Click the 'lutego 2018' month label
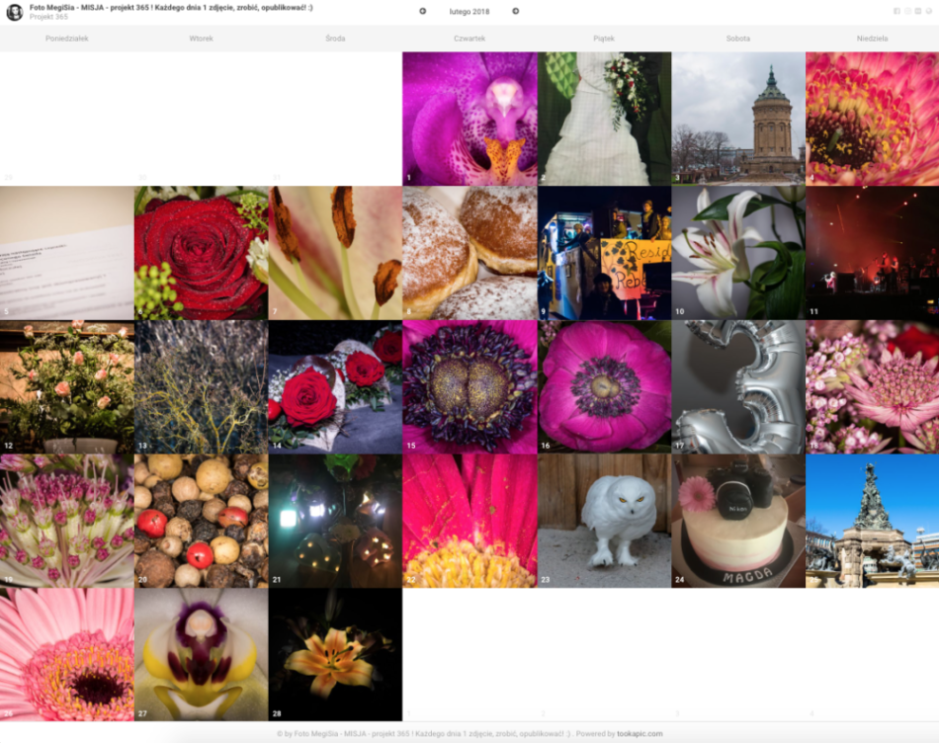 coord(469,12)
